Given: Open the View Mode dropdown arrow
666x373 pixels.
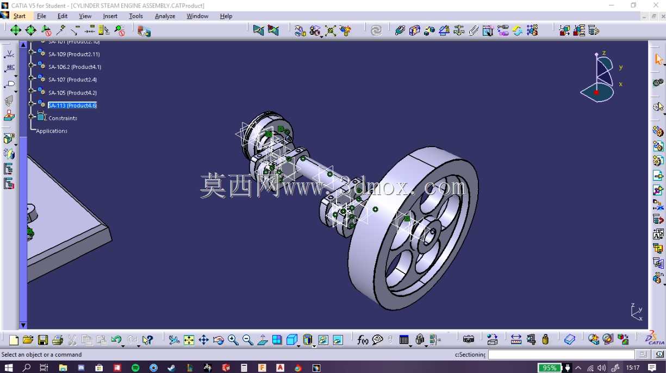Looking at the screenshot, I should (314, 345).
